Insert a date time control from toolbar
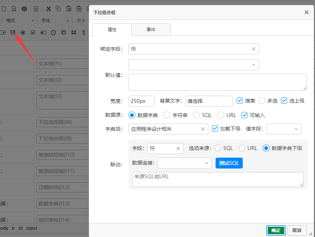 (x=53, y=32)
